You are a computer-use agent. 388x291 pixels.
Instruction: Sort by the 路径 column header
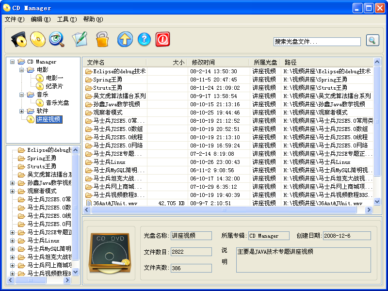(x=327, y=63)
